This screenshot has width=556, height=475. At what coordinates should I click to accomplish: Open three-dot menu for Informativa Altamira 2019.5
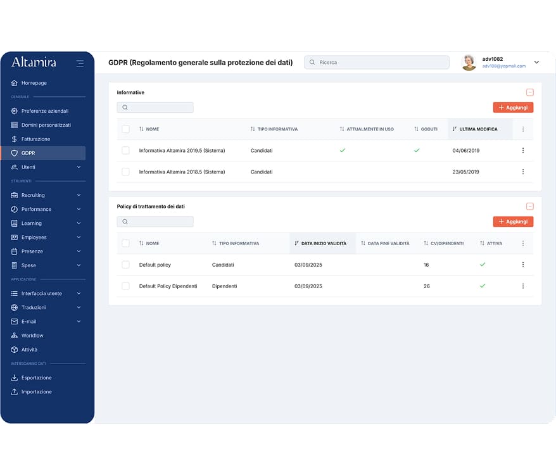522,151
